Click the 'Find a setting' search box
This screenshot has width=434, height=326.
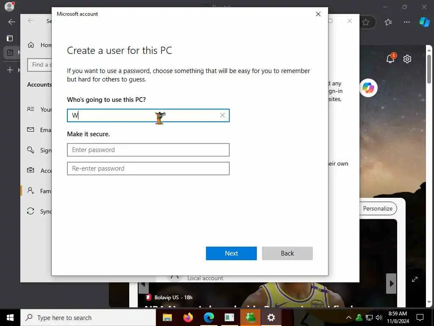[x=39, y=65]
